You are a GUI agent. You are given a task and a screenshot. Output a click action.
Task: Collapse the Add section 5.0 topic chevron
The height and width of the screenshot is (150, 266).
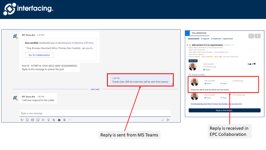188,45
